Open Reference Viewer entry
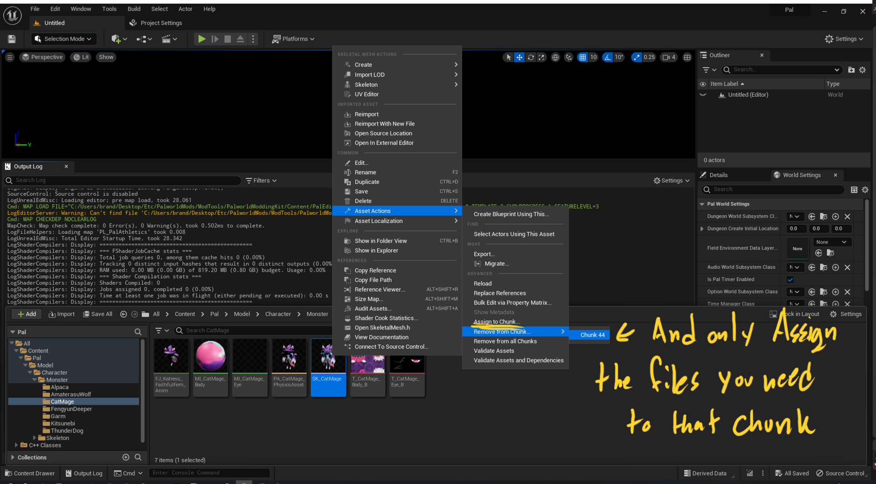876x484 pixels. (380, 289)
